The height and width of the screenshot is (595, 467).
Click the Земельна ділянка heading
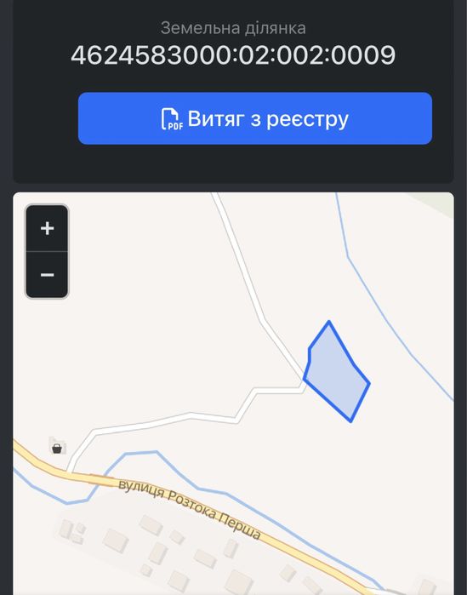(233, 28)
